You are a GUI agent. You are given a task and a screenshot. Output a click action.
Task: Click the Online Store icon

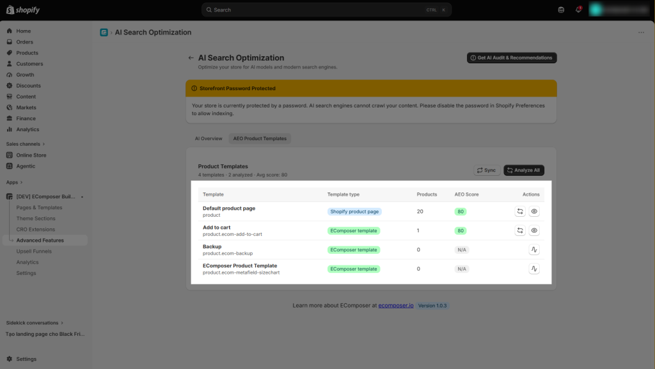(x=9, y=155)
